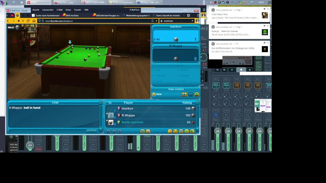Click the first pan knob under stereo Repeat

pyautogui.click(x=216, y=95)
